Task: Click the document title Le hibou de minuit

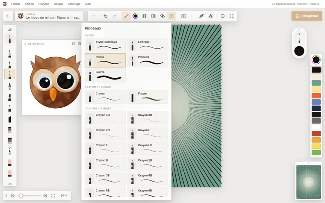Action: (x=53, y=18)
